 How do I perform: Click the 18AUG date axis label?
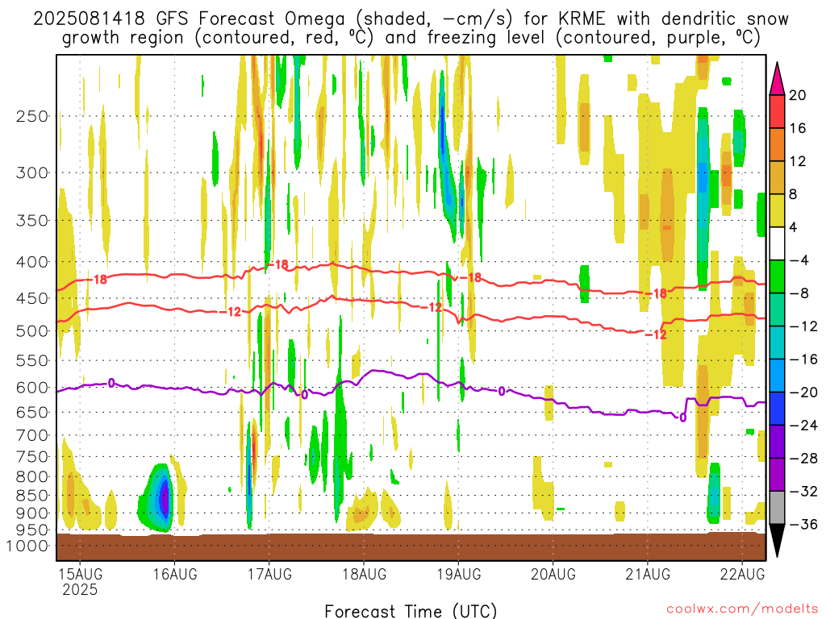(364, 574)
